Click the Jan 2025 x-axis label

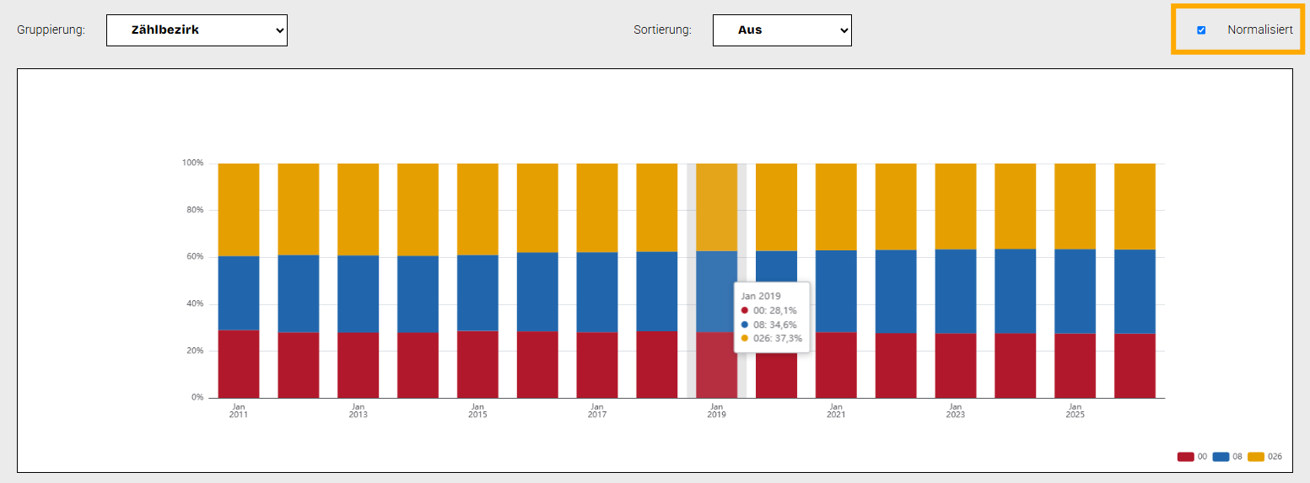tap(1075, 410)
